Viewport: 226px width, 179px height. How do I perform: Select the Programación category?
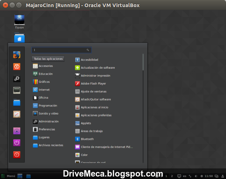pyautogui.click(x=45, y=105)
